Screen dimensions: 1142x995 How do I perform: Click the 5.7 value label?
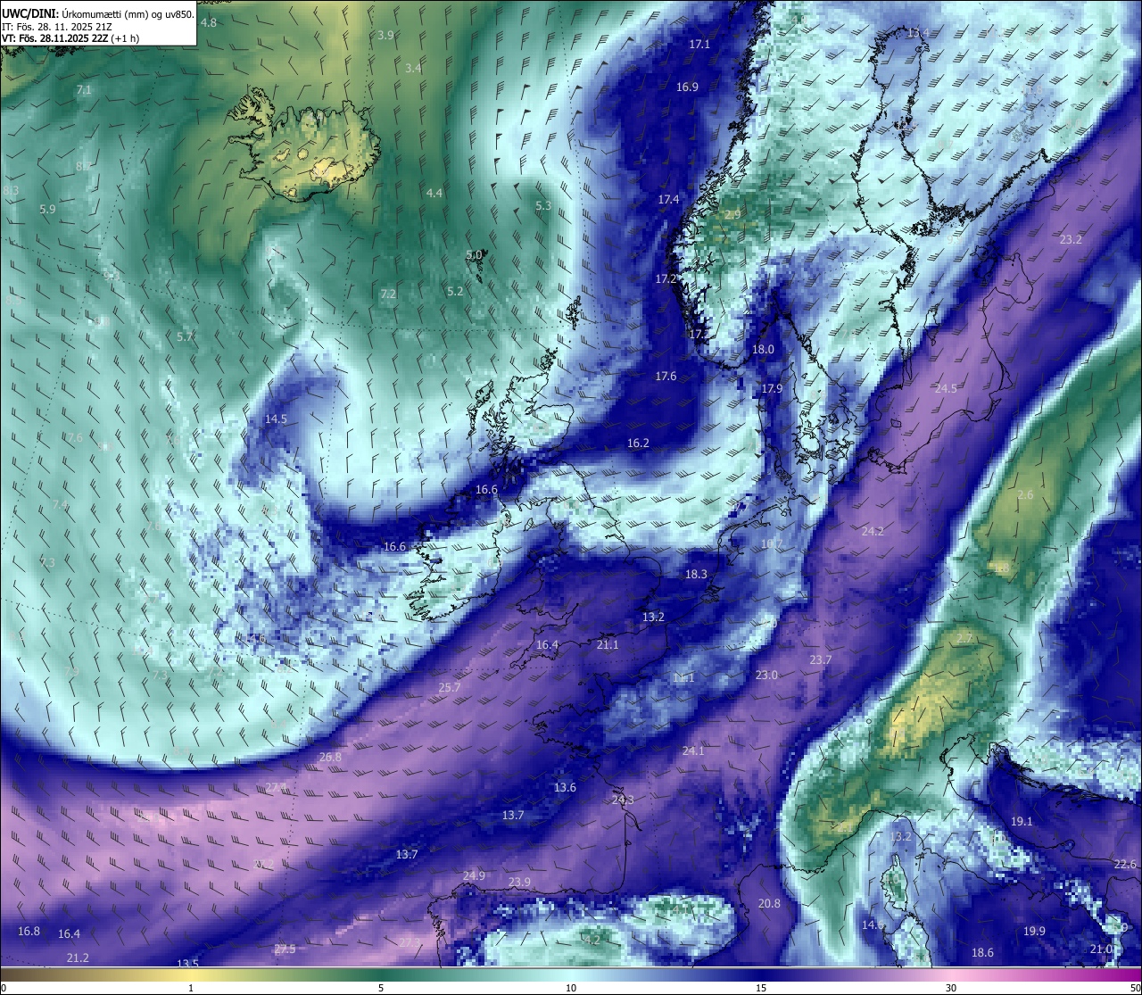click(185, 337)
